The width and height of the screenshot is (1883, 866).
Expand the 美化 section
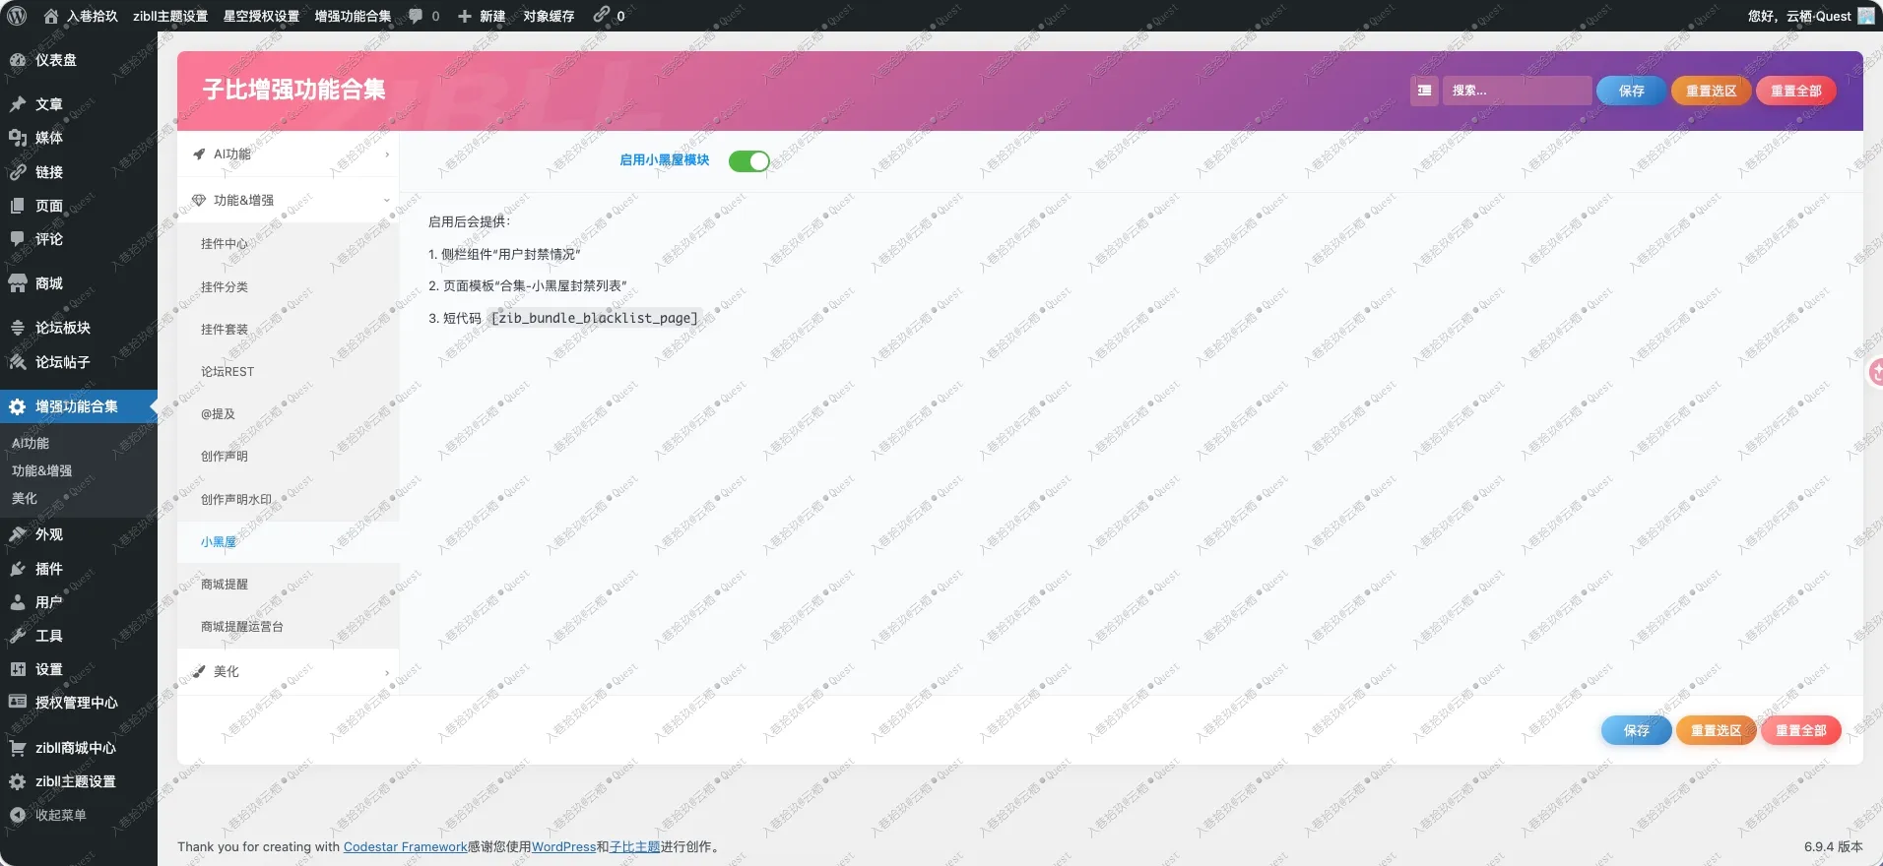click(289, 671)
